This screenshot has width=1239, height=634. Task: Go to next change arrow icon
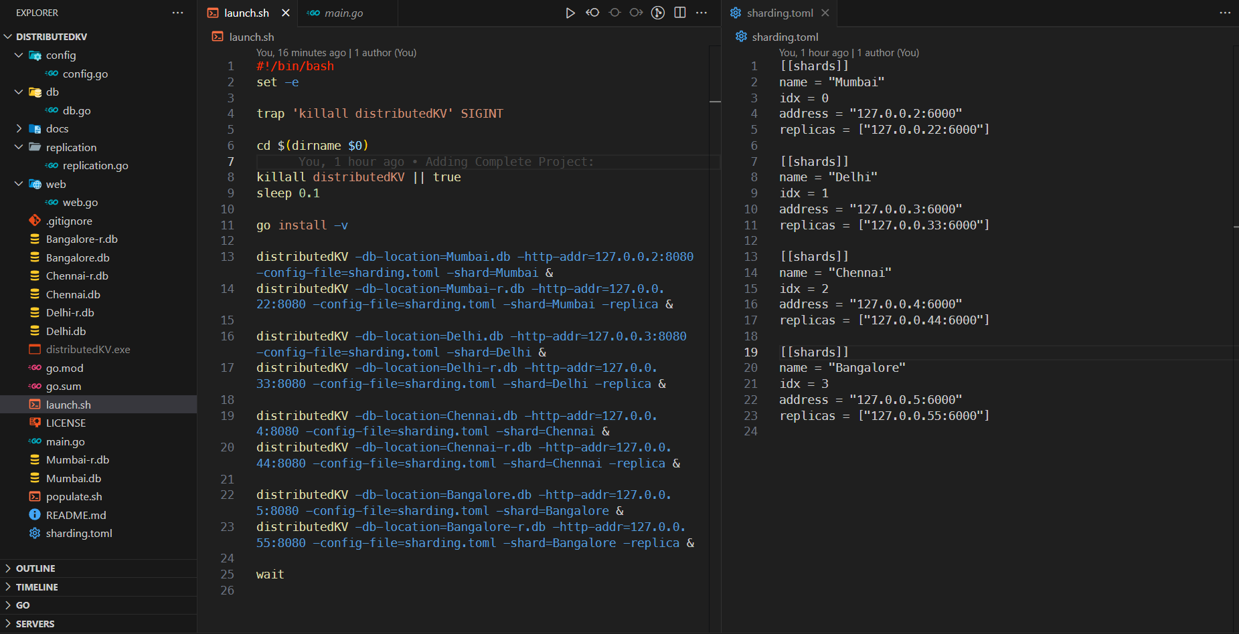[636, 13]
